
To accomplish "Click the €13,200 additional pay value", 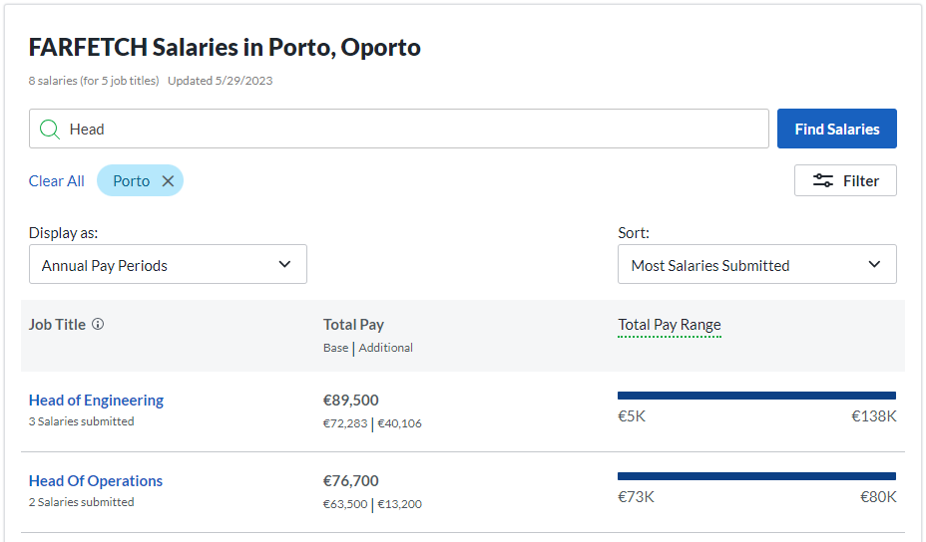I will (400, 504).
